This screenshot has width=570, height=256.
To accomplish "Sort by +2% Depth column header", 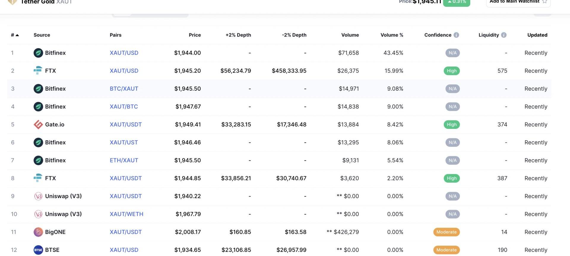I will [238, 35].
